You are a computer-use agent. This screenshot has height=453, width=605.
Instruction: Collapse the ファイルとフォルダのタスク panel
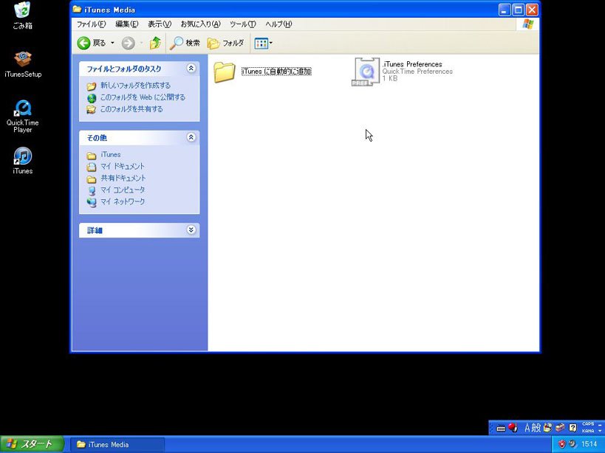point(191,69)
